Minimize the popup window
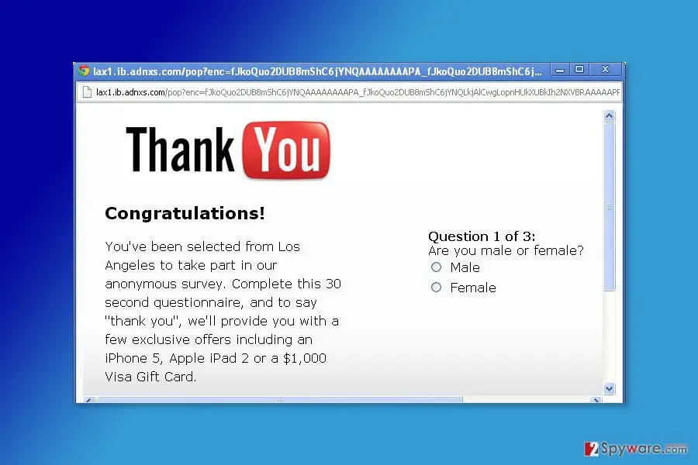The width and height of the screenshot is (698, 465). pyautogui.click(x=560, y=70)
